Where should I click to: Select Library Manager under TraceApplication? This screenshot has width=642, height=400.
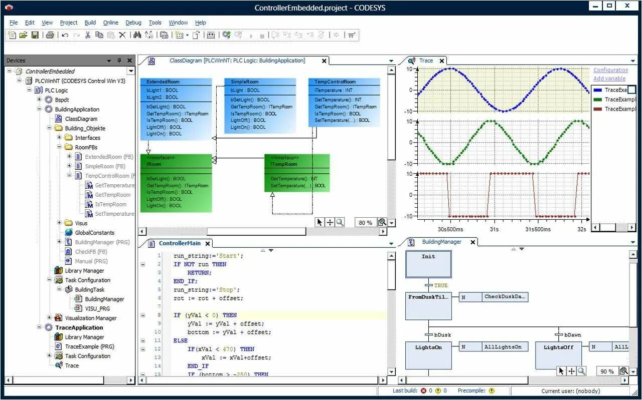(84, 337)
